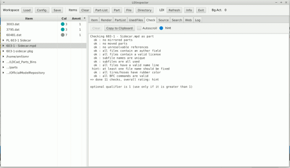Open the window menu icon in title bar

[4, 3]
